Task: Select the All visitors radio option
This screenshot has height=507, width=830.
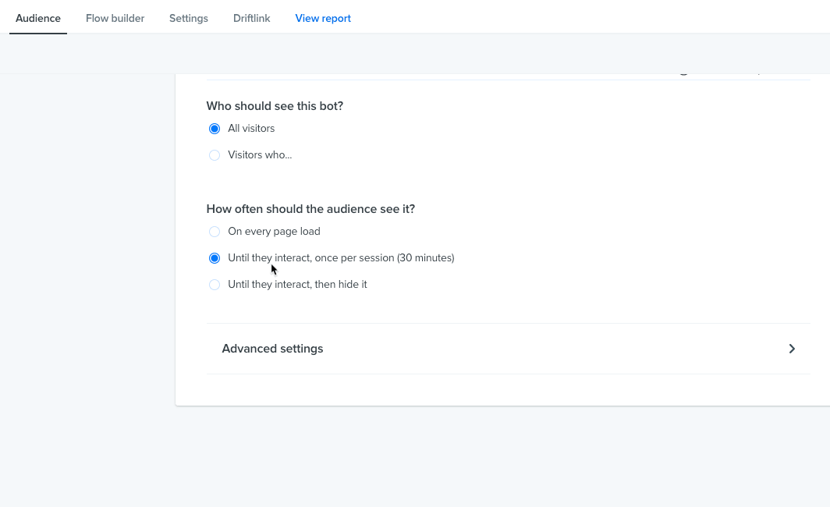Action: [215, 129]
